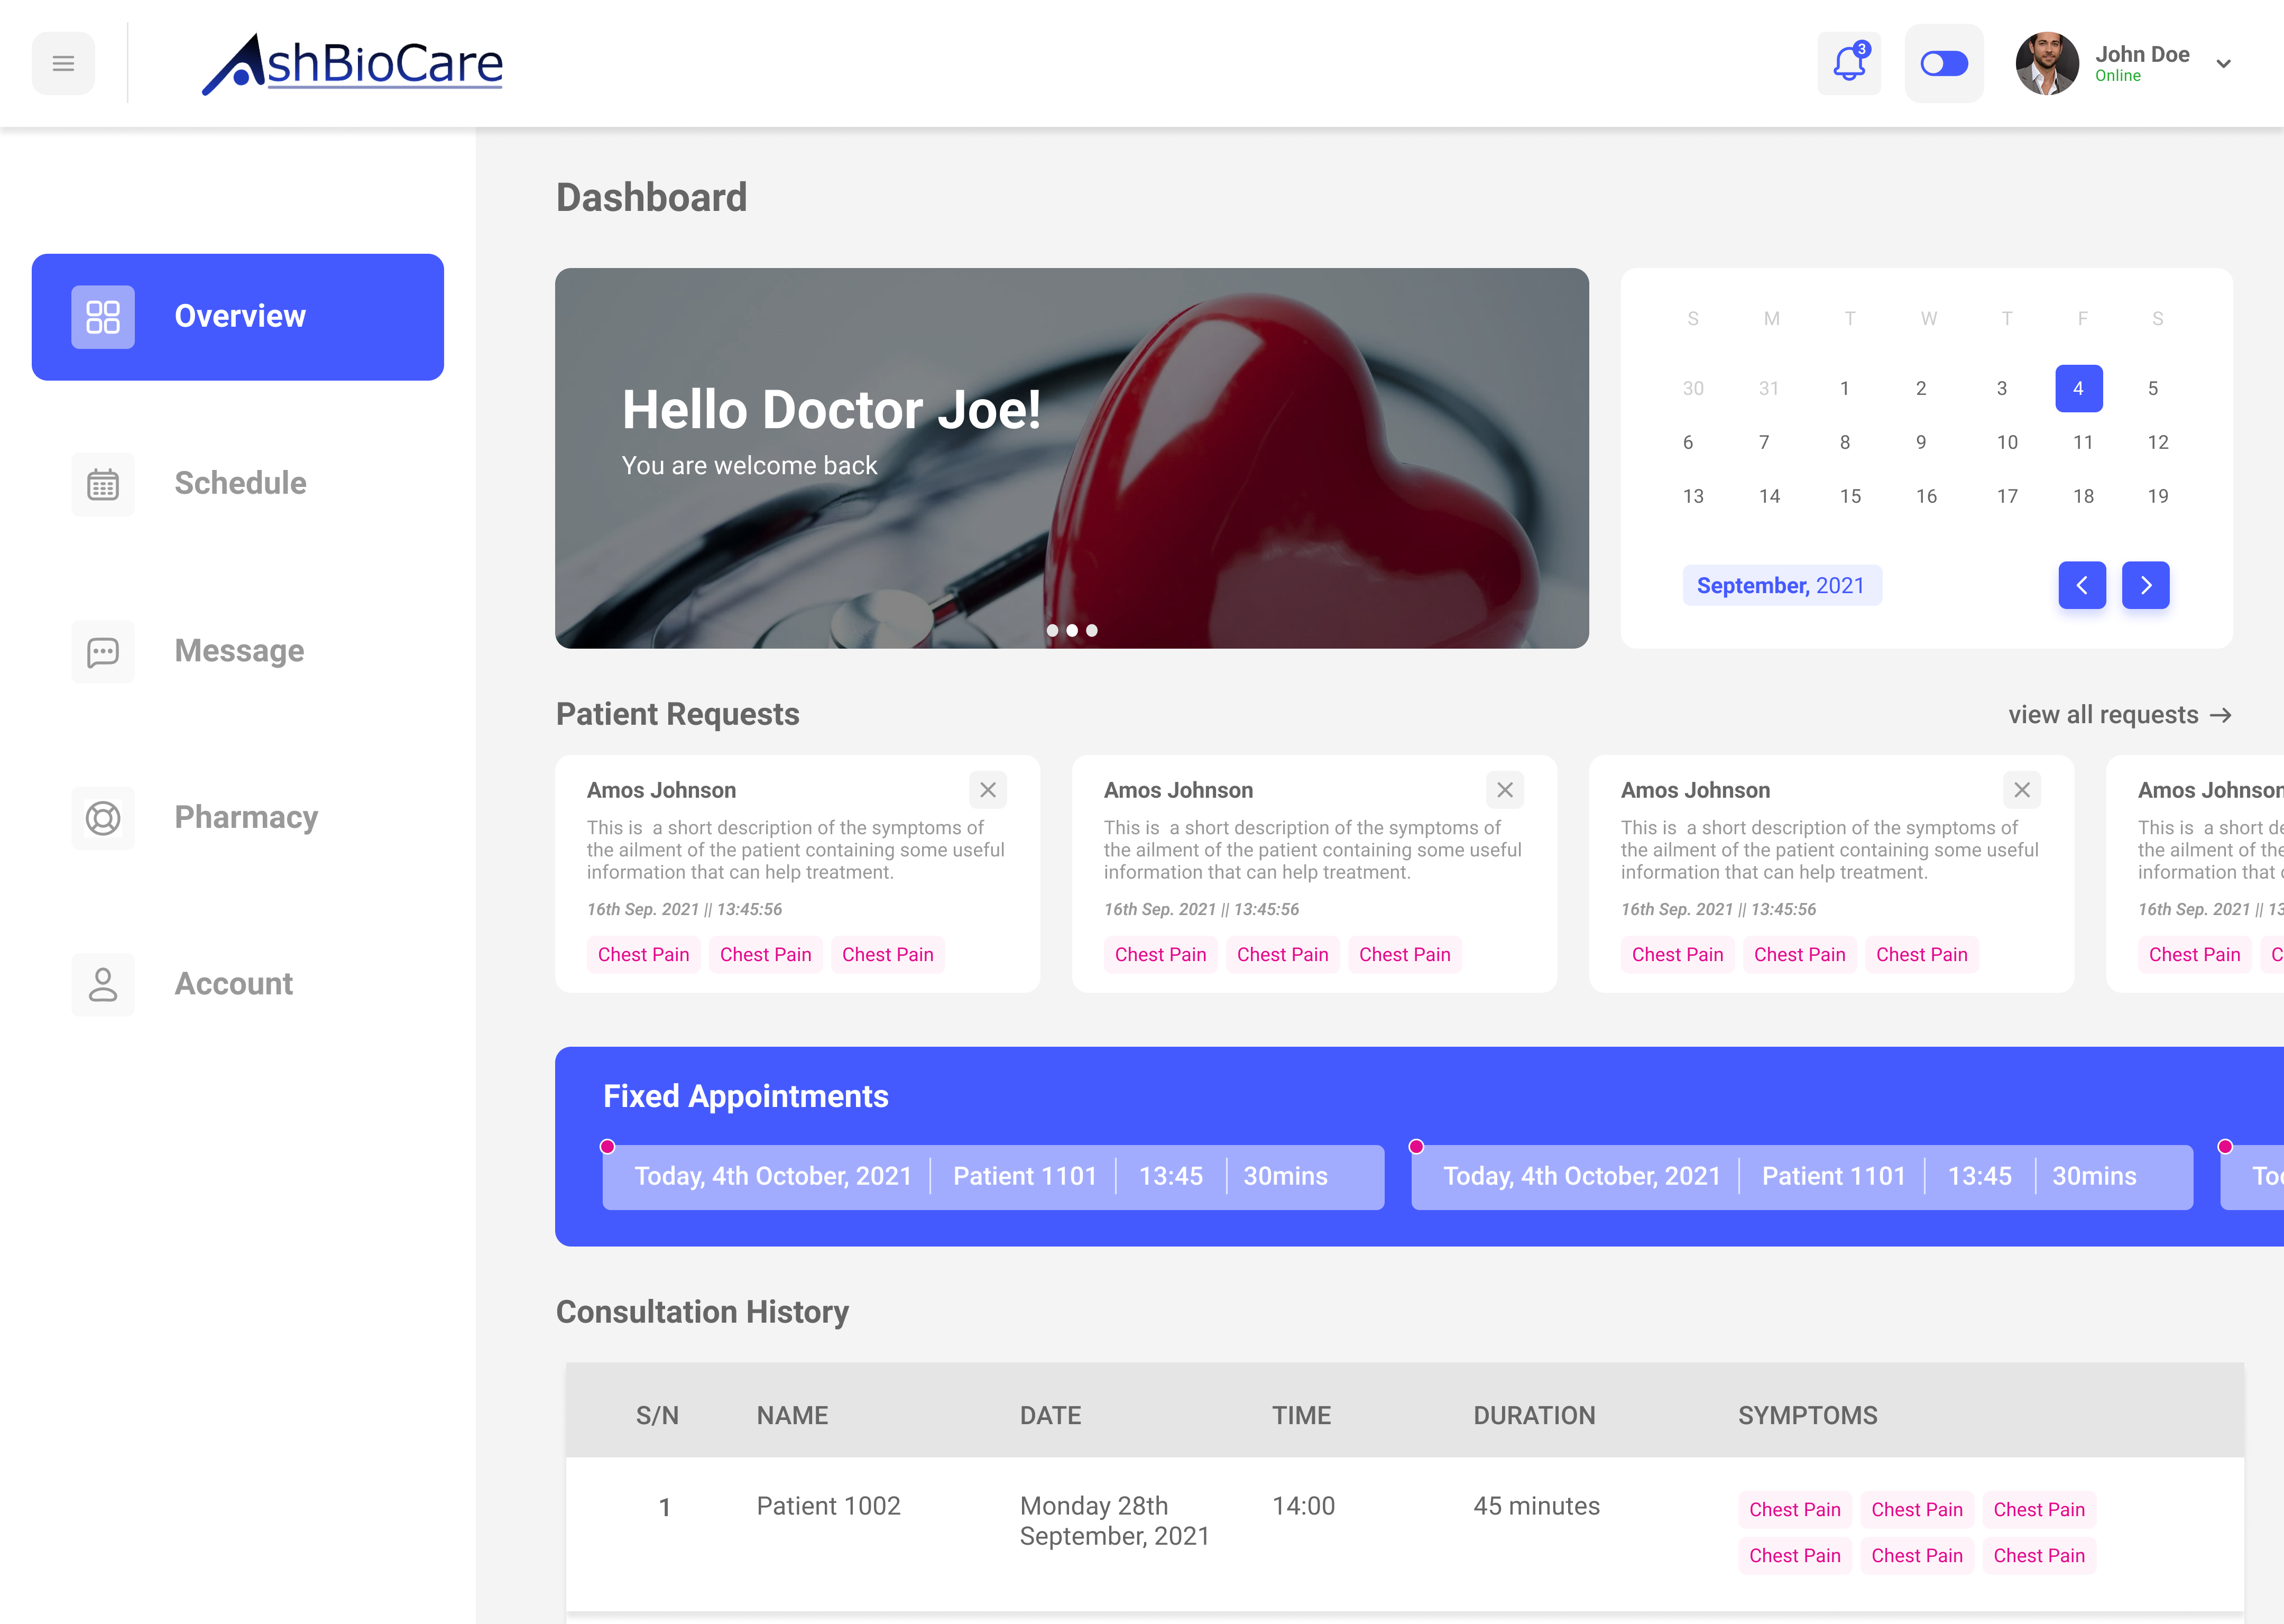Sort by TIME column header
This screenshot has width=2284, height=1624.
click(x=1301, y=1416)
